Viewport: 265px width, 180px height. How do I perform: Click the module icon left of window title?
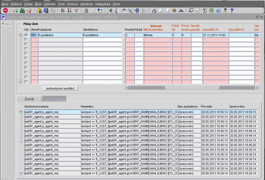3,17
